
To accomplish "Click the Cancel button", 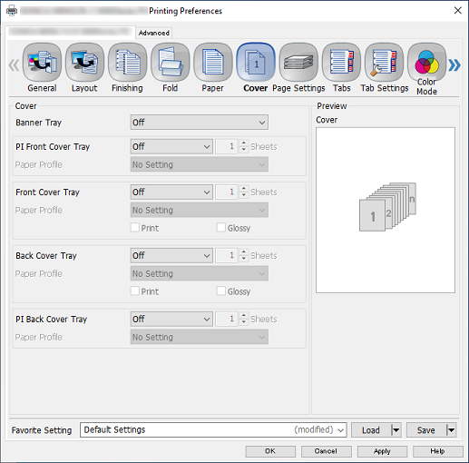I will 326,451.
